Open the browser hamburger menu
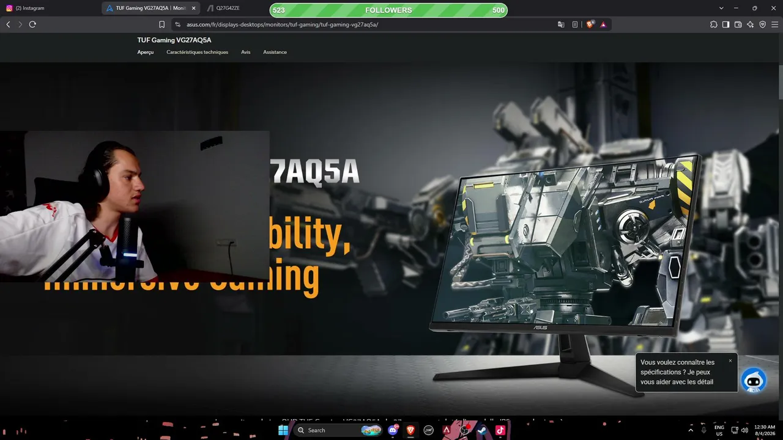The image size is (783, 440). click(x=774, y=24)
